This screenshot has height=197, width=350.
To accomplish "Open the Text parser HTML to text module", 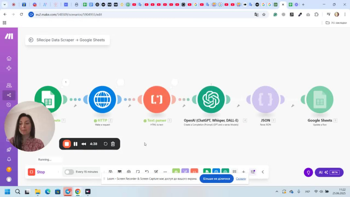I will coord(157,99).
